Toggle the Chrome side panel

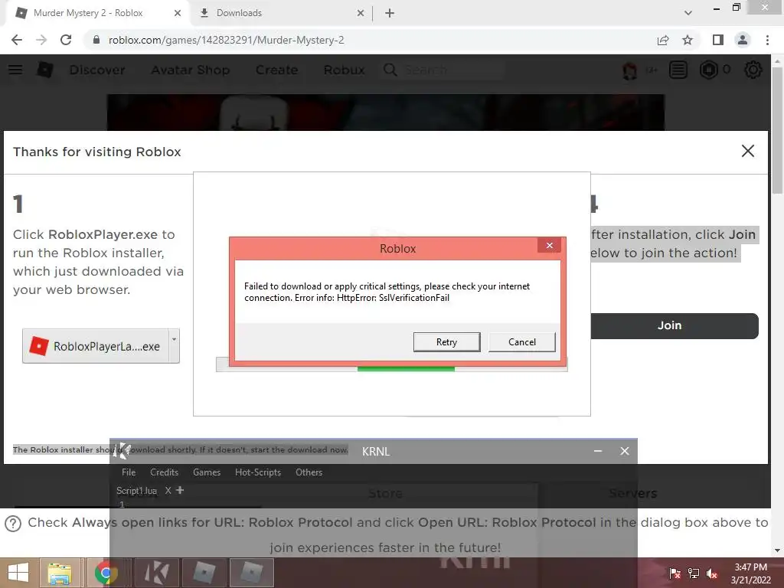[x=718, y=40]
